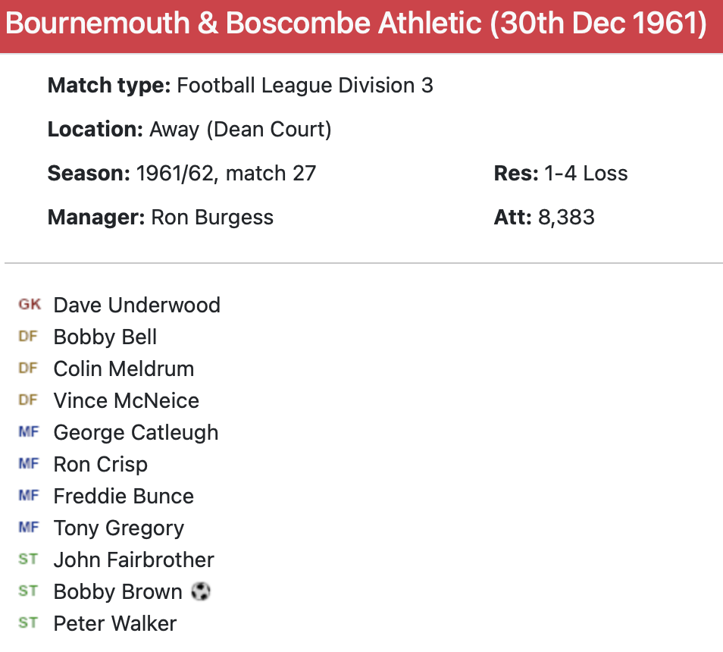Click the Bobby Brown player name
The height and width of the screenshot is (652, 723).
pos(117,591)
